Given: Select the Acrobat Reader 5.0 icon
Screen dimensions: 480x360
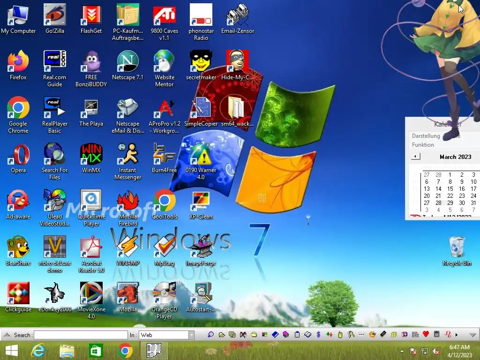Looking at the screenshot, I should (91, 254).
